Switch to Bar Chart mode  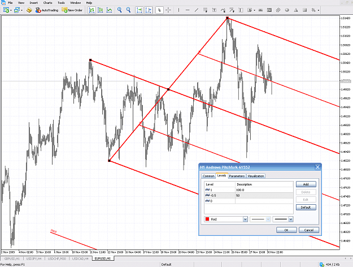pos(91,10)
